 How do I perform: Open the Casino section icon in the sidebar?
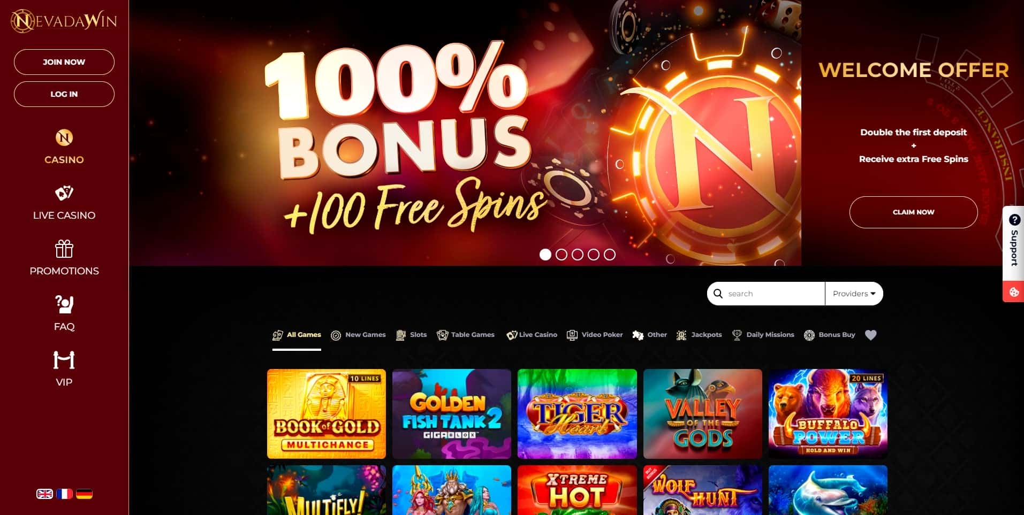(x=64, y=138)
